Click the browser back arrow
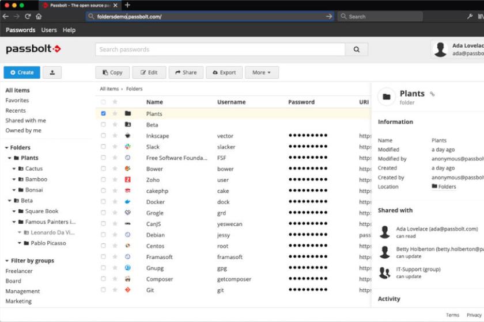 (x=5, y=16)
